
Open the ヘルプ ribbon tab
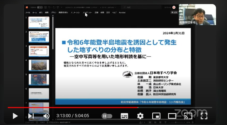click(114, 13)
